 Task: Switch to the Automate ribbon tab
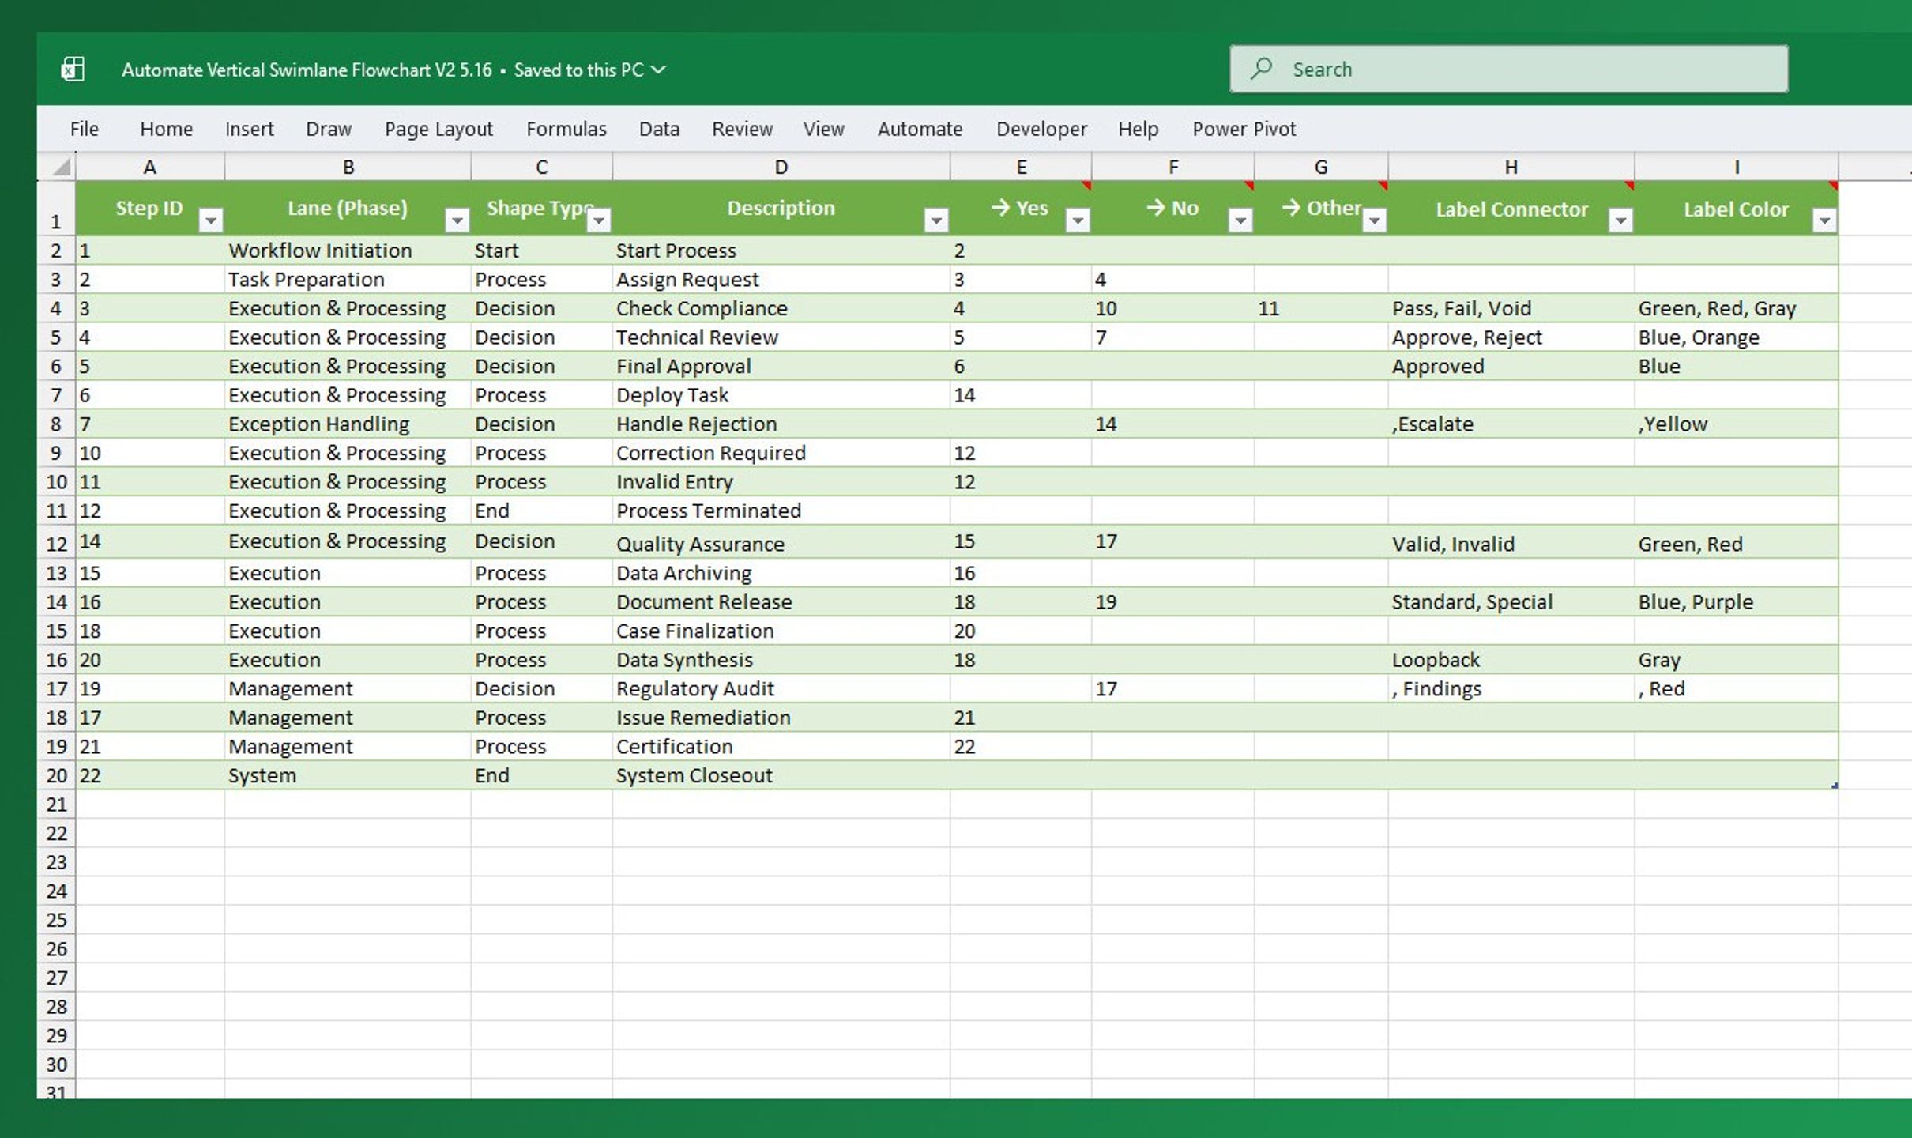coord(920,129)
